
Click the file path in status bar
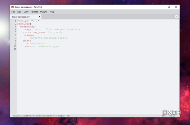41,116
